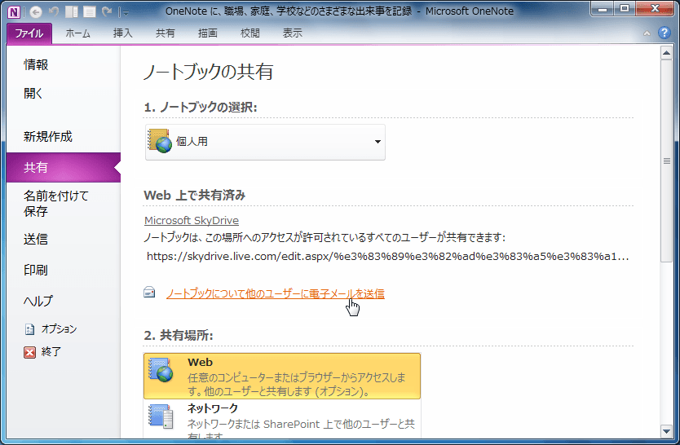Click the ネットワーク server notebook icon
The height and width of the screenshot is (445, 680).
pyautogui.click(x=161, y=416)
